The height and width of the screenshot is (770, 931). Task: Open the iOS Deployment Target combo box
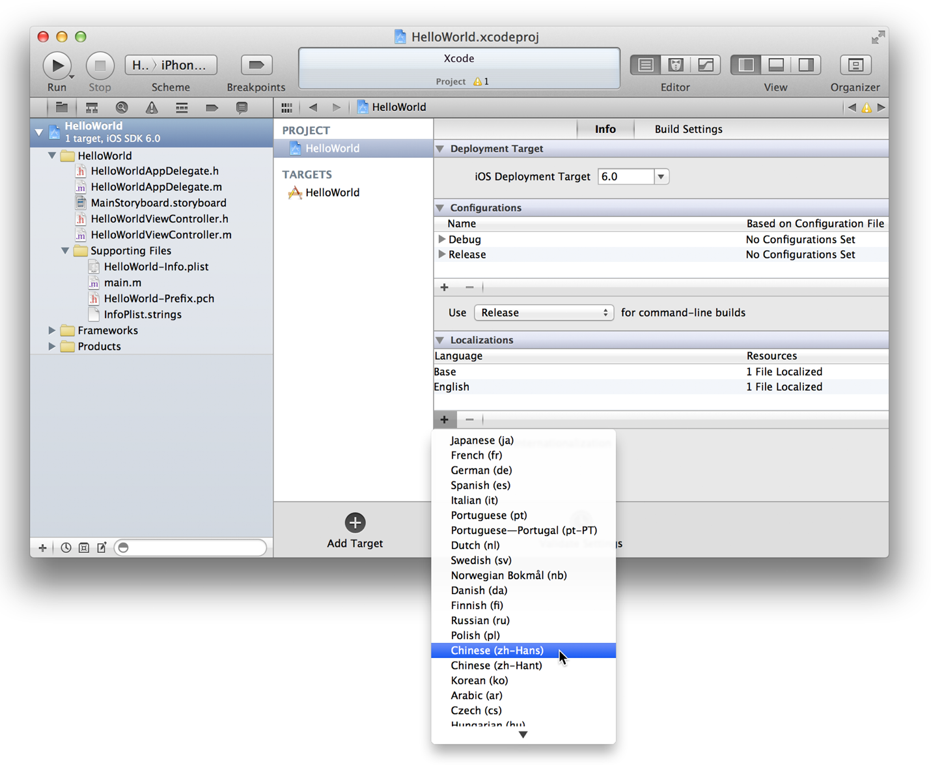pos(661,177)
